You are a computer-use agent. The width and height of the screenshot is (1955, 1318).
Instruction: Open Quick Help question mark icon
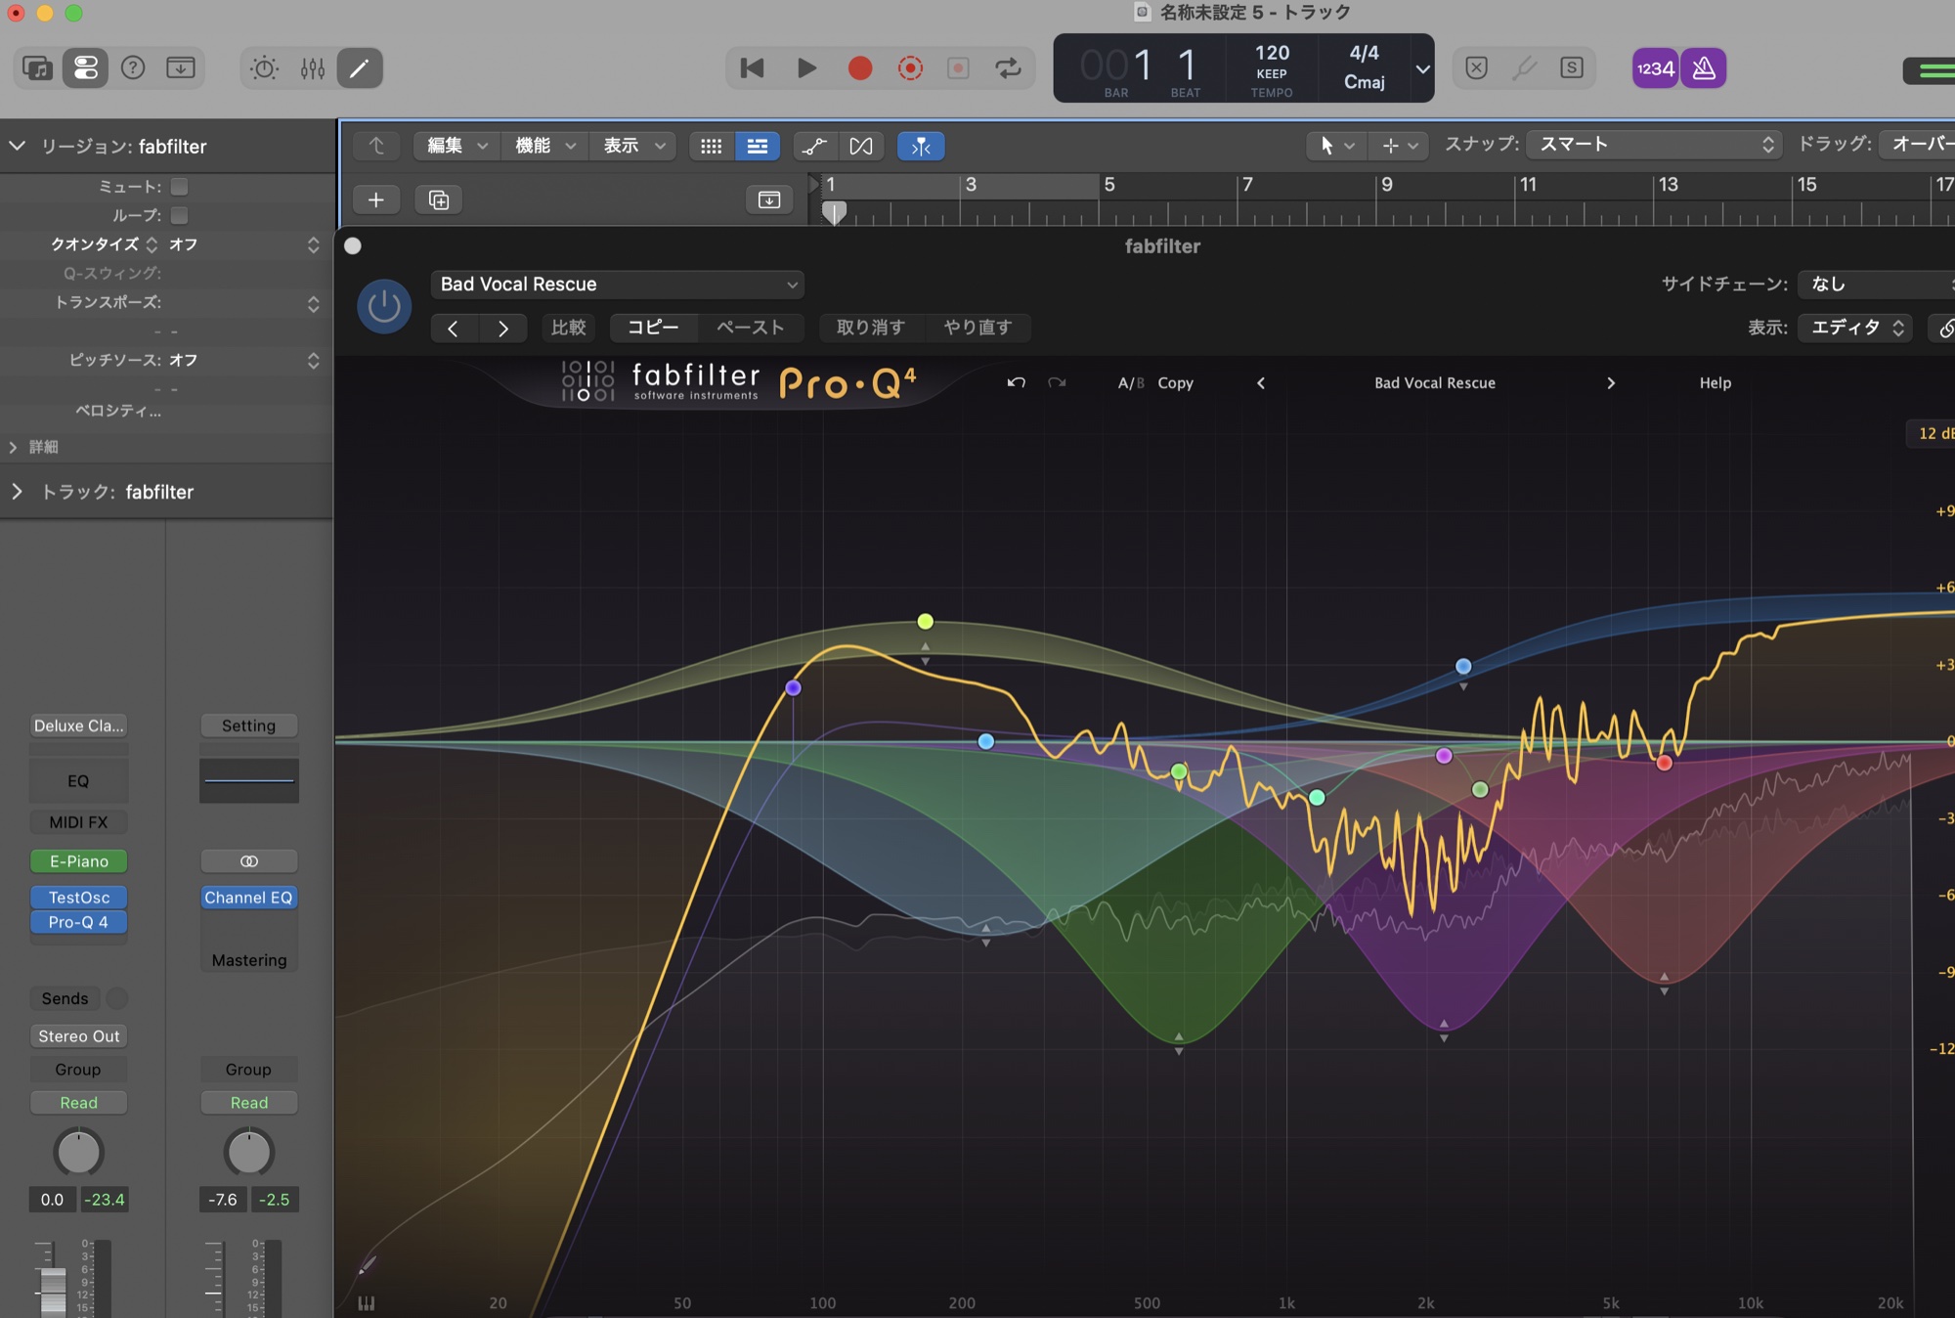tap(133, 68)
